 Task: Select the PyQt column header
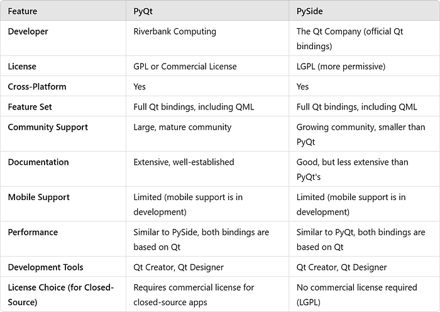pos(143,11)
